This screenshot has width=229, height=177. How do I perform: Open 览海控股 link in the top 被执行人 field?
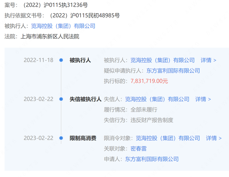pos(63,26)
